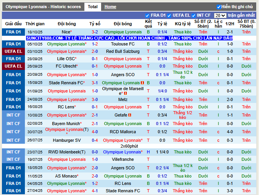Uncheck the UEFA EL filter checkbox

[x=169, y=16]
